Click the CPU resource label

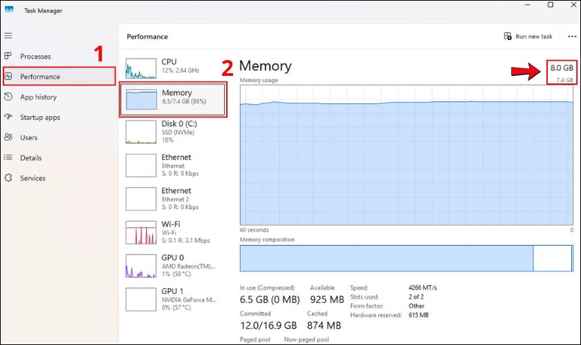coord(169,61)
